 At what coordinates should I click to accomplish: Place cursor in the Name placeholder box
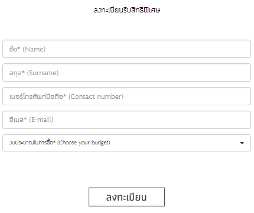[x=126, y=49]
